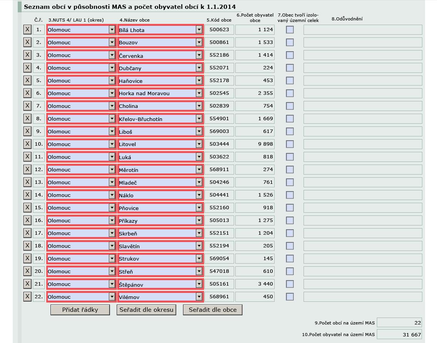Remove row 14 Náklo with X

tap(27, 195)
